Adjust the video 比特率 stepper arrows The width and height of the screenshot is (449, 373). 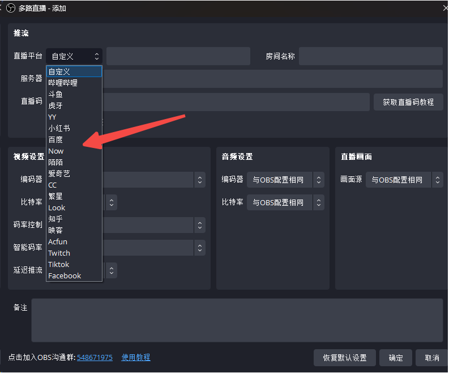click(x=112, y=202)
